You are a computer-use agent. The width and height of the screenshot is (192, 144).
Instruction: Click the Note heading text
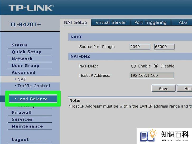coord(75,100)
